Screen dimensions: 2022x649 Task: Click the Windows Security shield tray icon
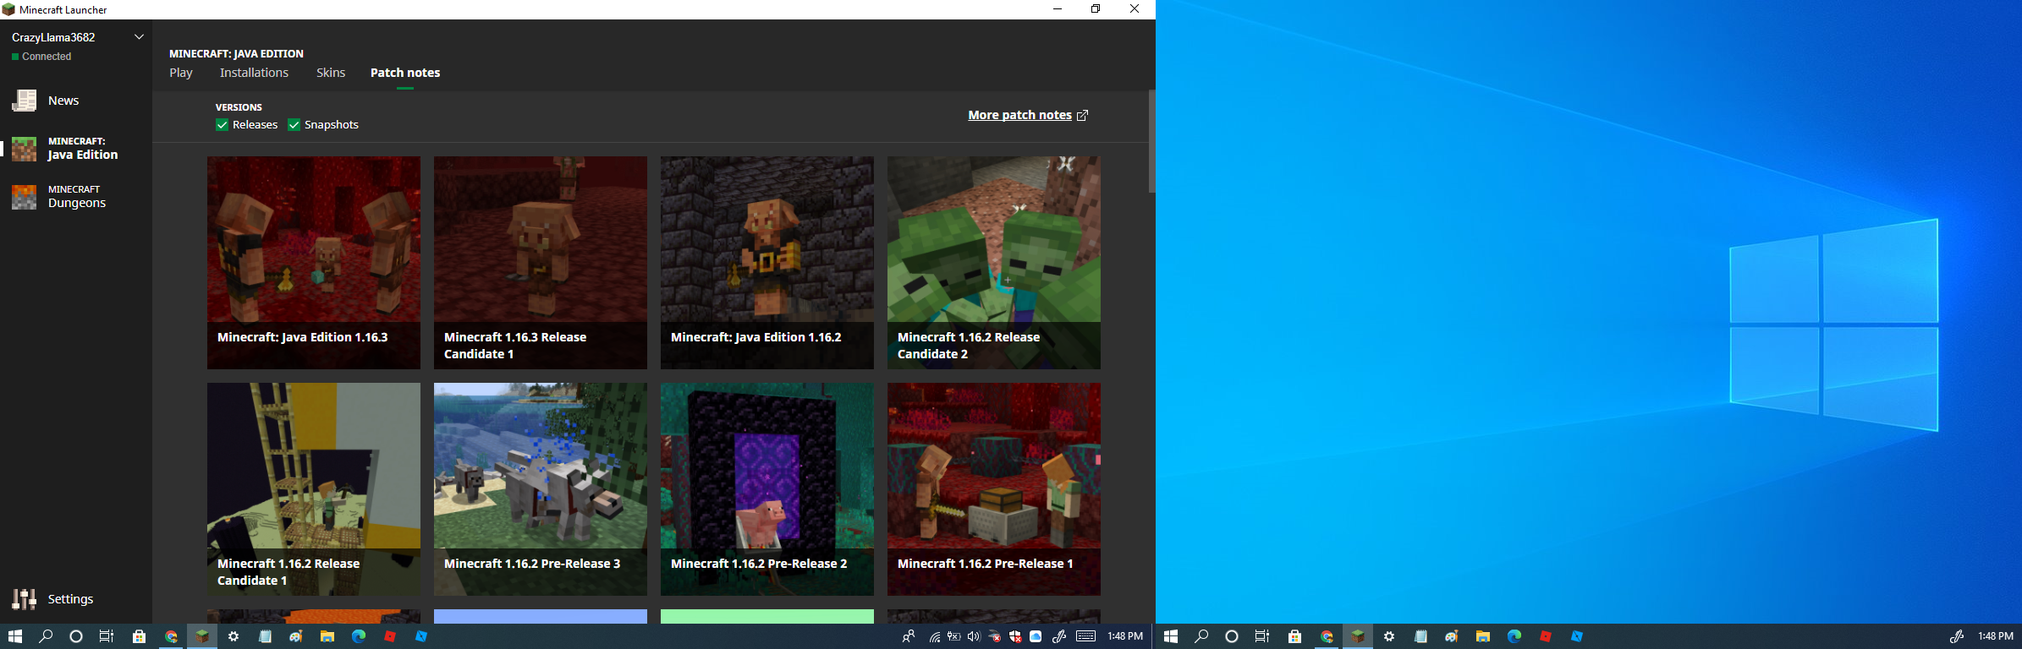point(1015,636)
